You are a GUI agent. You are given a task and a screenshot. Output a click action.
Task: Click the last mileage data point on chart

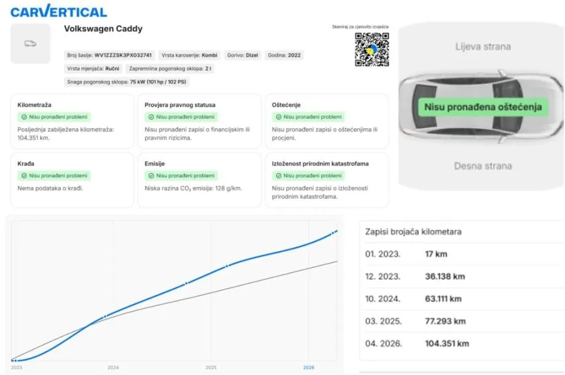point(333,233)
